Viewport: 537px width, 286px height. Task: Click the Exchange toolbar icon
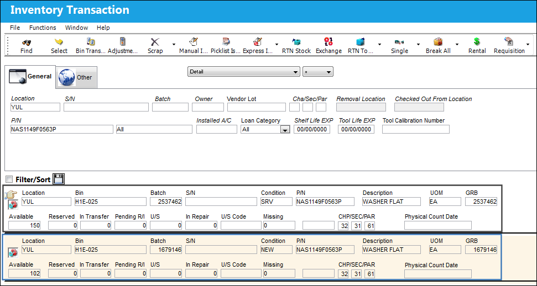329,42
